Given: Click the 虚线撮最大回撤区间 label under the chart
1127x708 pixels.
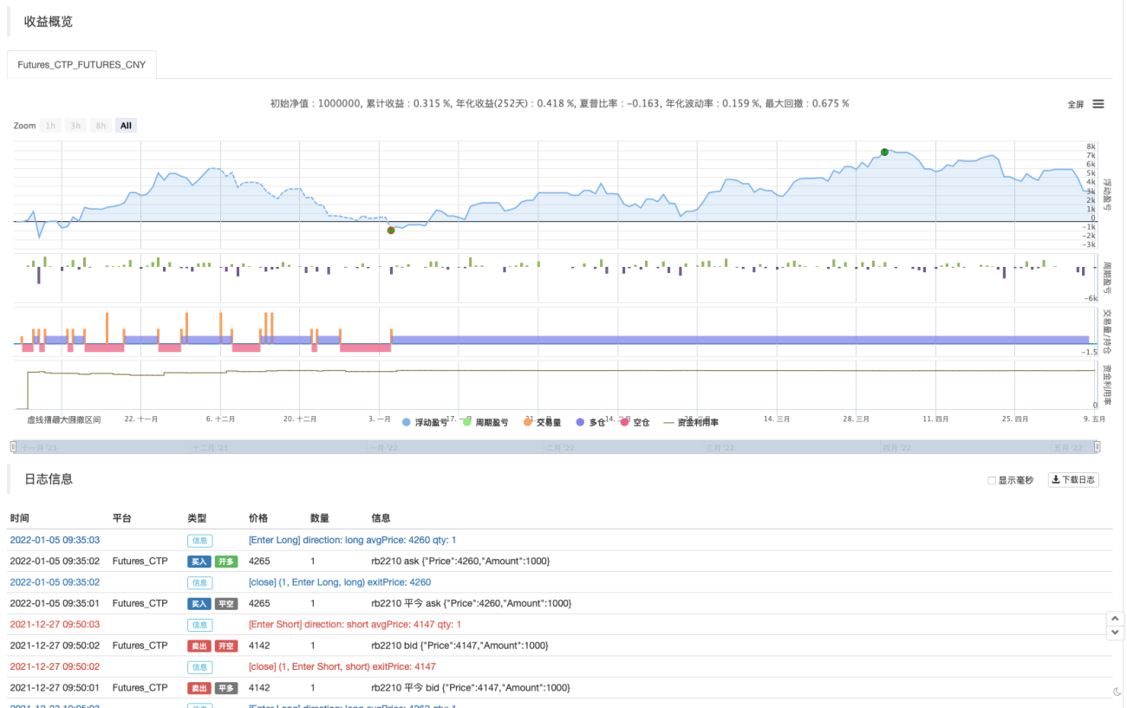Looking at the screenshot, I should point(64,419).
